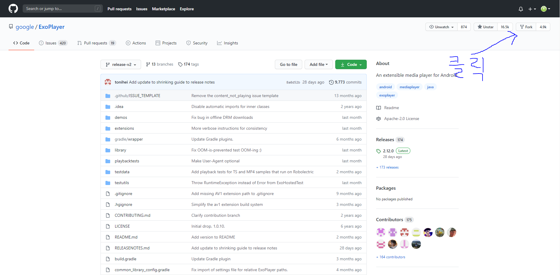Open the Security tab

click(x=197, y=43)
